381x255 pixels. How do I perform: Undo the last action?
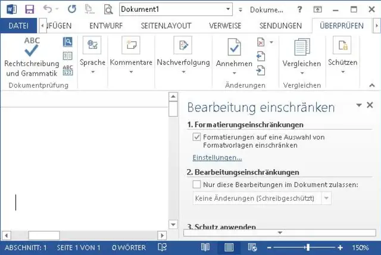tap(48, 9)
